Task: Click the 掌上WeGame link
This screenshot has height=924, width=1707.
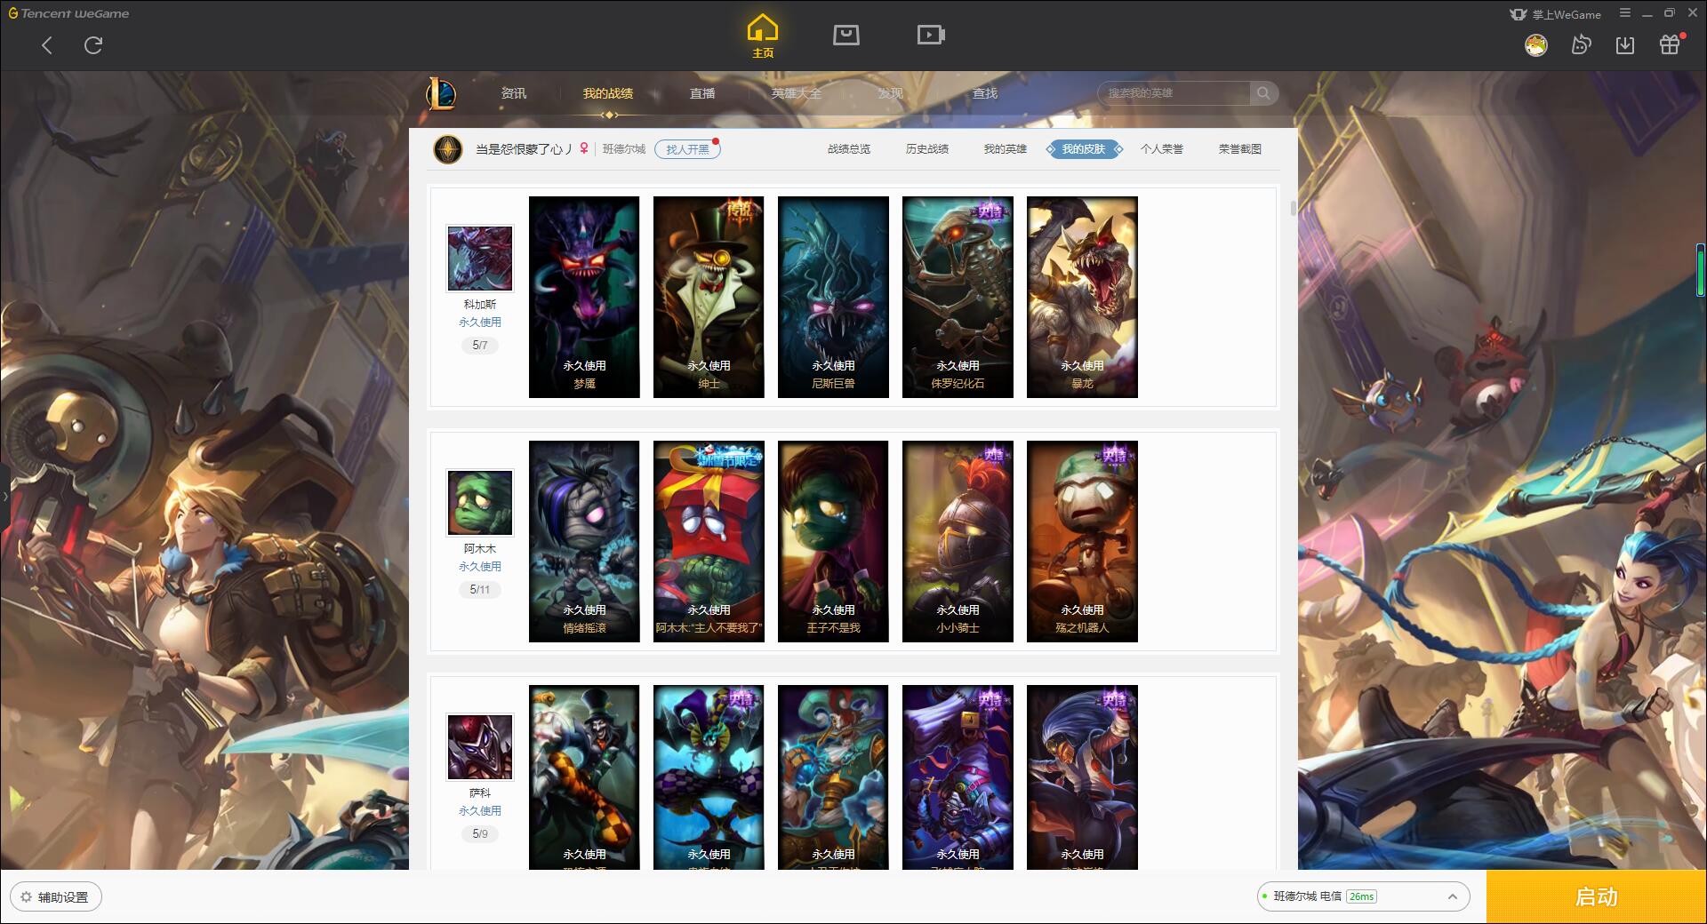Action: click(1555, 14)
